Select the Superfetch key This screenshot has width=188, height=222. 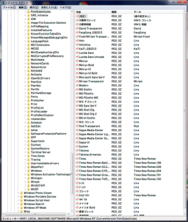(x=38, y=141)
